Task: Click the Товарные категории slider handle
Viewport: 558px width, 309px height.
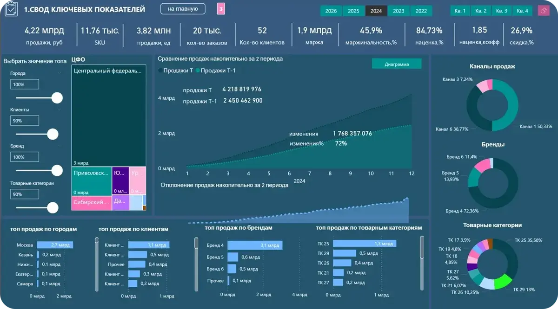Action: tap(53, 207)
